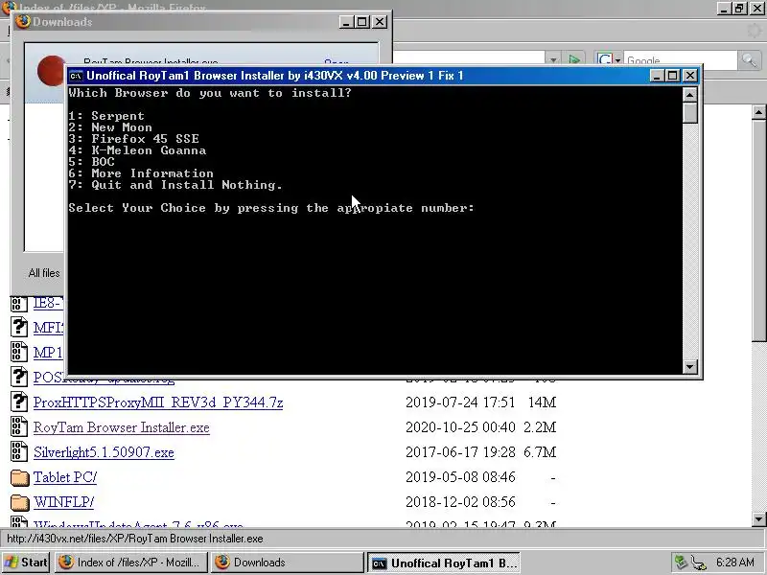Maximize the console installer window
767x575 pixels.
(x=673, y=76)
